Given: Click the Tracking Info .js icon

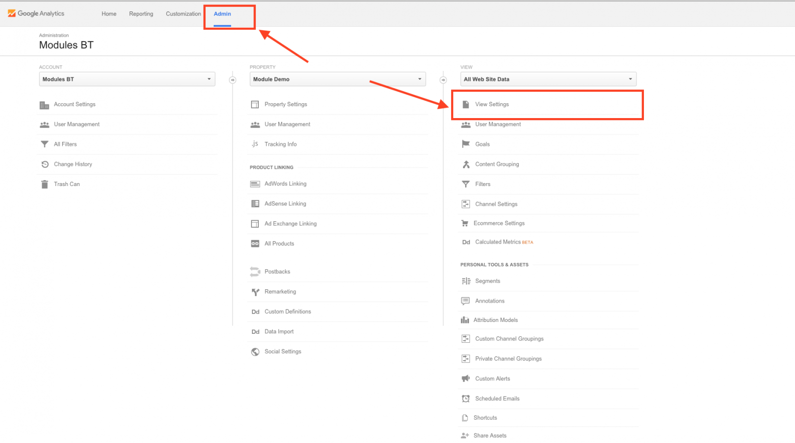Looking at the screenshot, I should 255,144.
